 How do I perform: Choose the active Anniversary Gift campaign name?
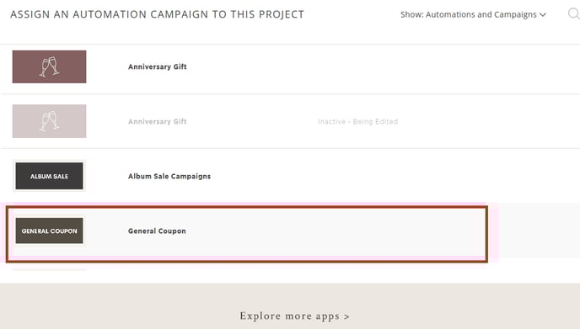pos(157,66)
